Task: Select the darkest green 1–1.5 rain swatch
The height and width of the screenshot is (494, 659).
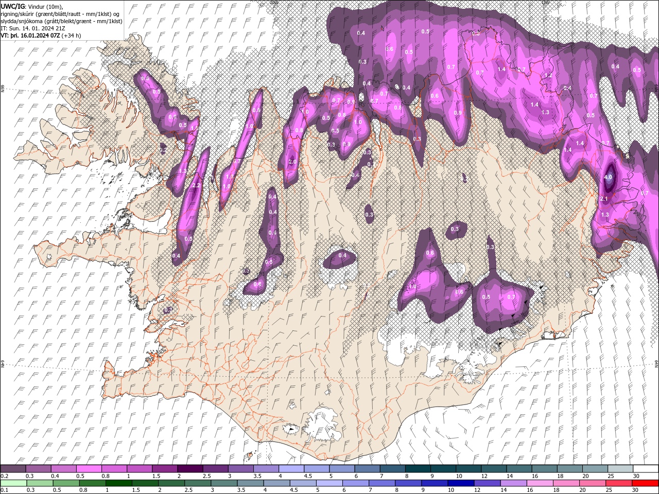Action: [x=119, y=483]
